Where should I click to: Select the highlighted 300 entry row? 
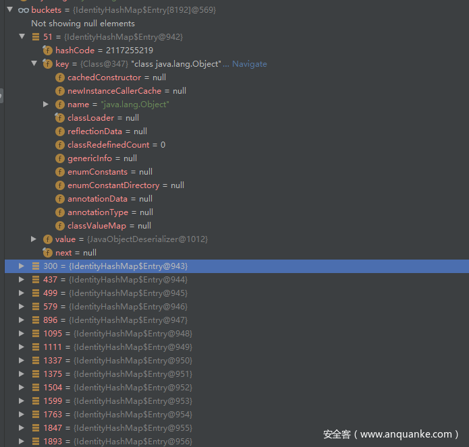click(115, 266)
